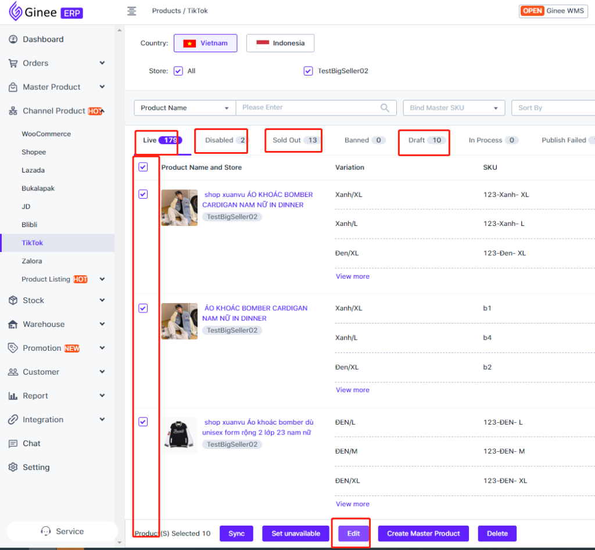Toggle the select-all header checkbox
595x550 pixels.
[143, 167]
